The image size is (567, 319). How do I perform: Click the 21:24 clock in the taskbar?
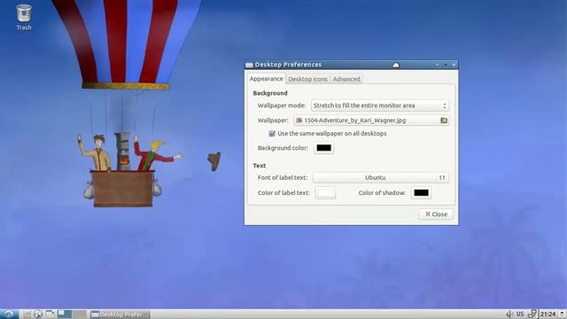click(548, 314)
